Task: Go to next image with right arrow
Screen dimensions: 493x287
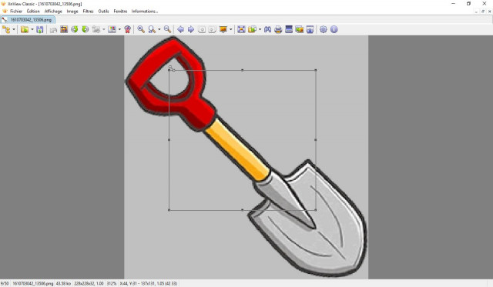Action: pyautogui.click(x=191, y=29)
